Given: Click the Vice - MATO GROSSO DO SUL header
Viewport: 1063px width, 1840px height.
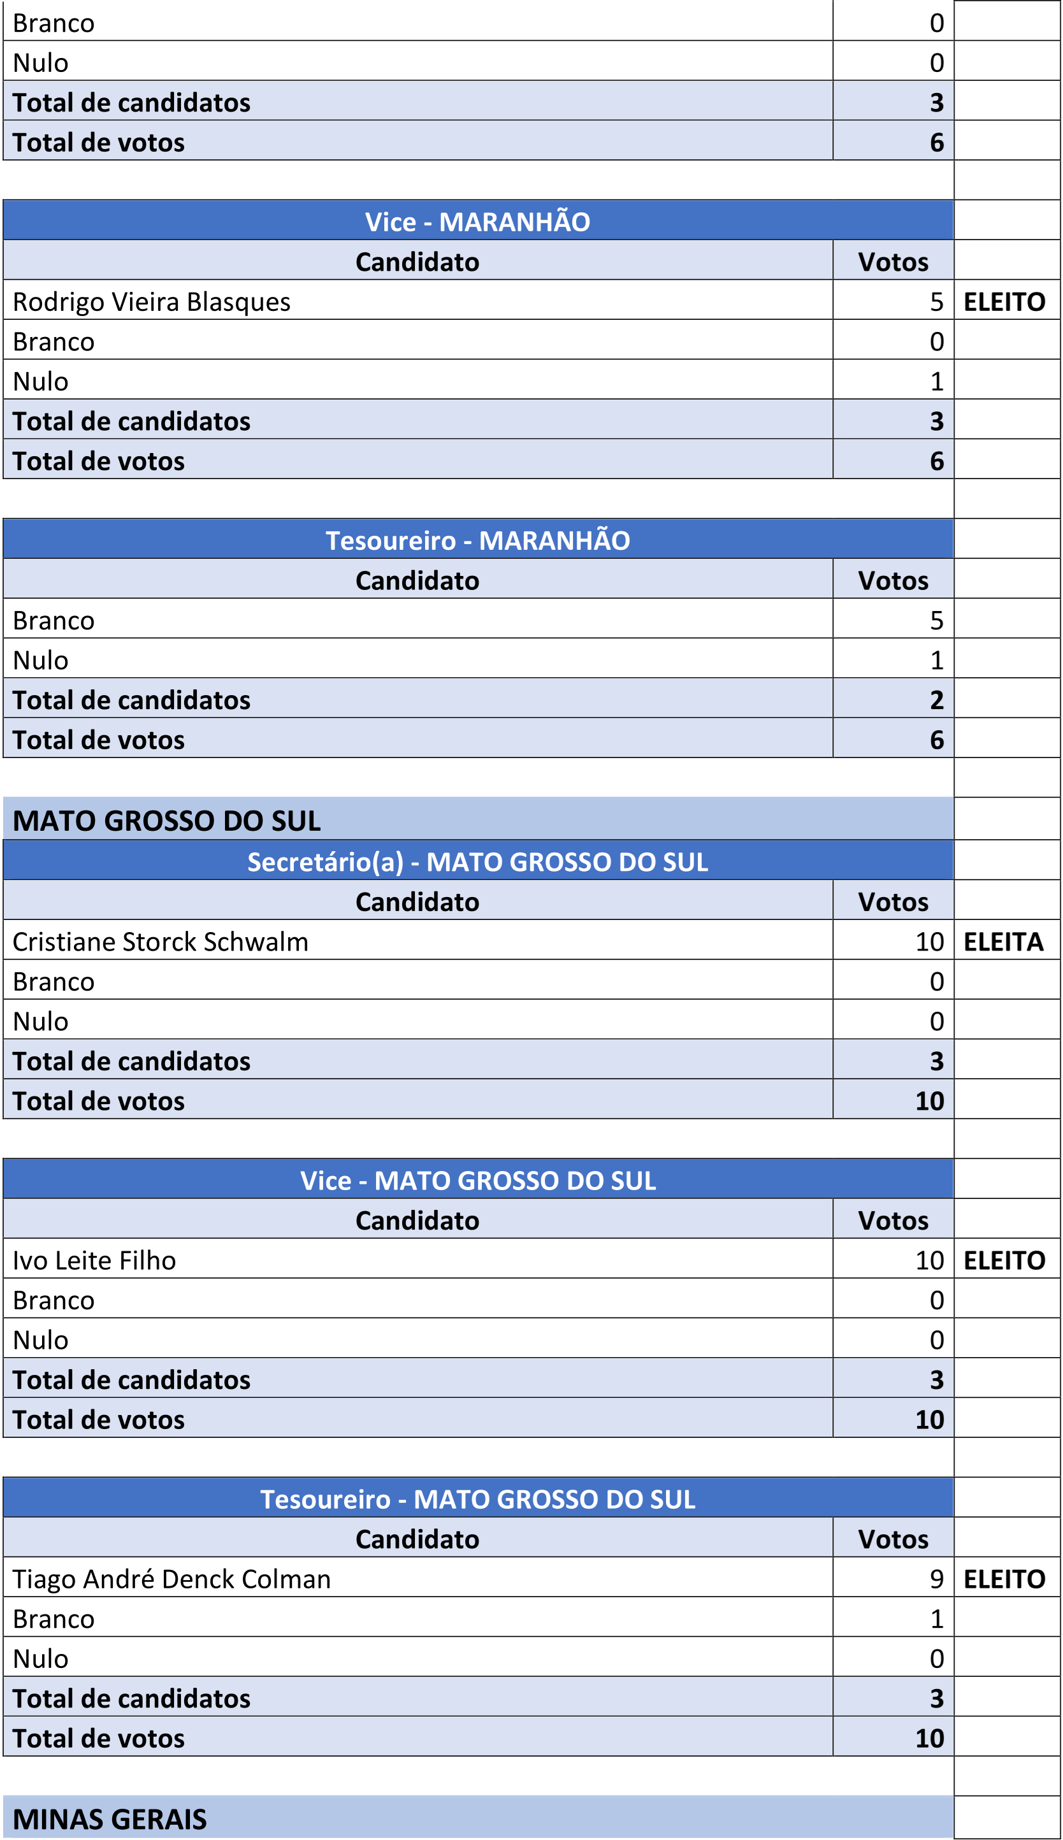Looking at the screenshot, I should [x=477, y=1180].
